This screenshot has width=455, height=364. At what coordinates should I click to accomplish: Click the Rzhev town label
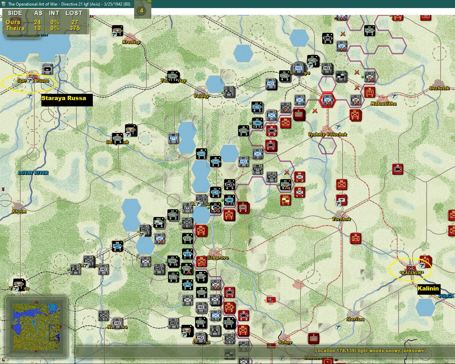[285, 342]
